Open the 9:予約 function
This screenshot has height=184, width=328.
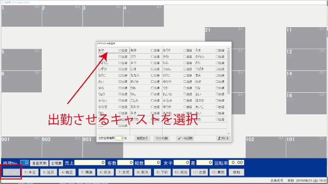click(162, 172)
